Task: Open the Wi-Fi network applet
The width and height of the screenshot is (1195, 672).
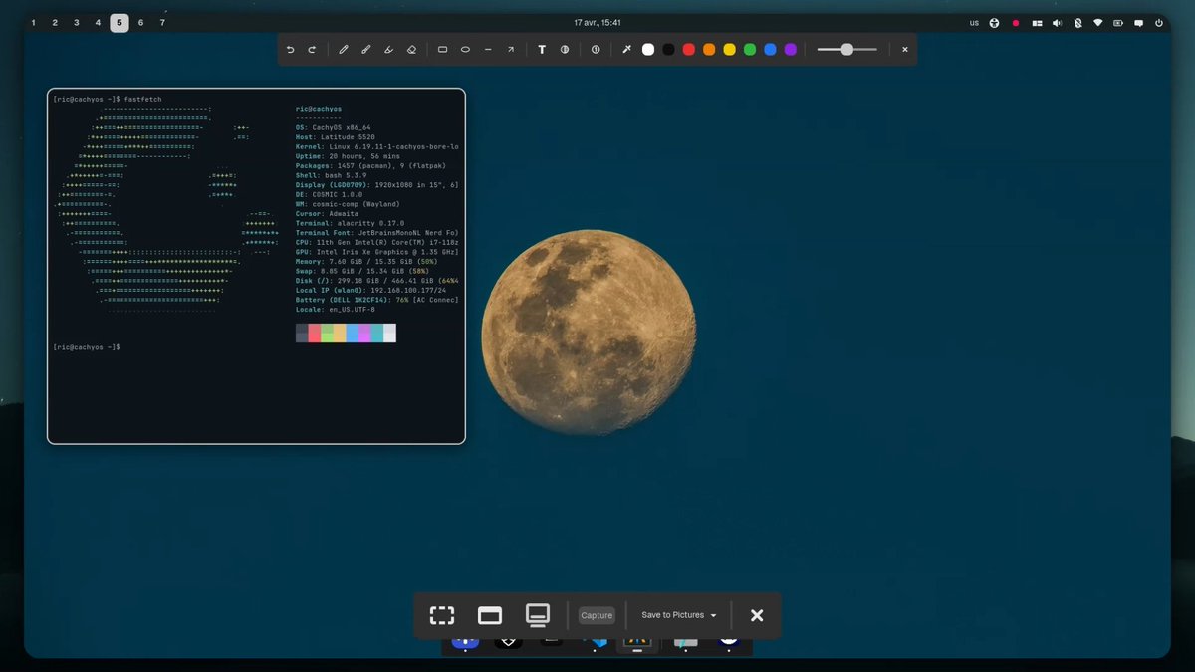Action: (x=1098, y=22)
